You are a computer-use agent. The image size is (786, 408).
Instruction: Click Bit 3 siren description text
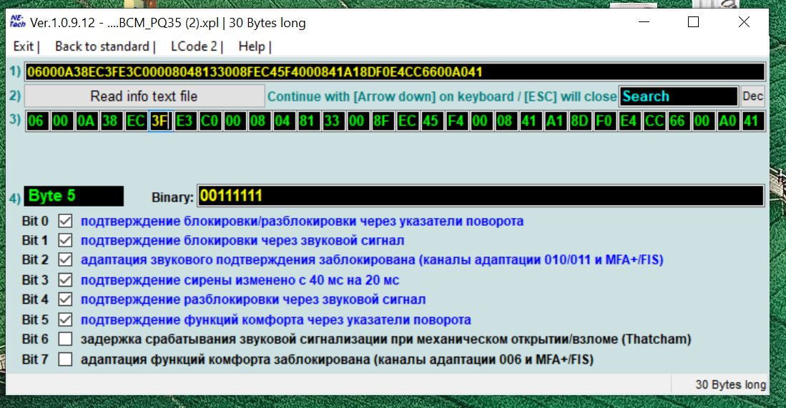pyautogui.click(x=240, y=280)
